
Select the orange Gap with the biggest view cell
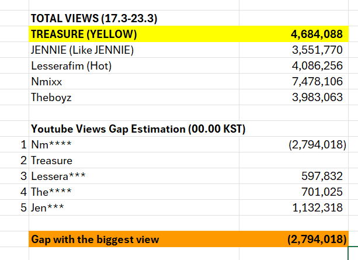click(134, 239)
